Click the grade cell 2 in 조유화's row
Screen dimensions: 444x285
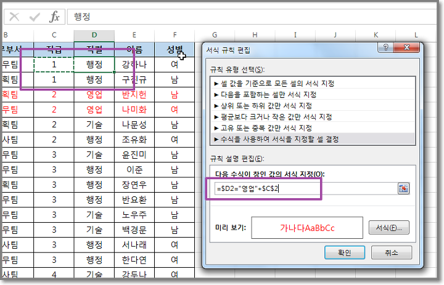(54, 139)
